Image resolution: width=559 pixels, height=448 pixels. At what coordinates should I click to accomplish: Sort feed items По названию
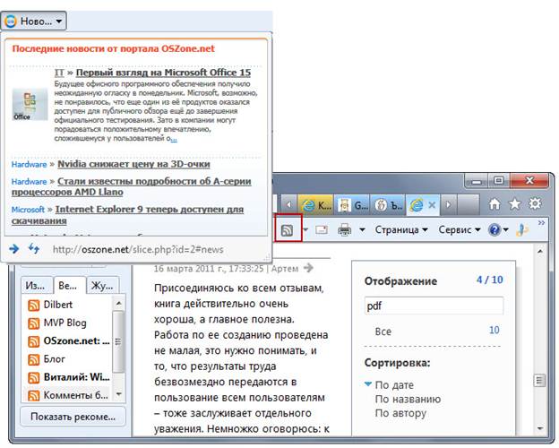[x=408, y=399]
